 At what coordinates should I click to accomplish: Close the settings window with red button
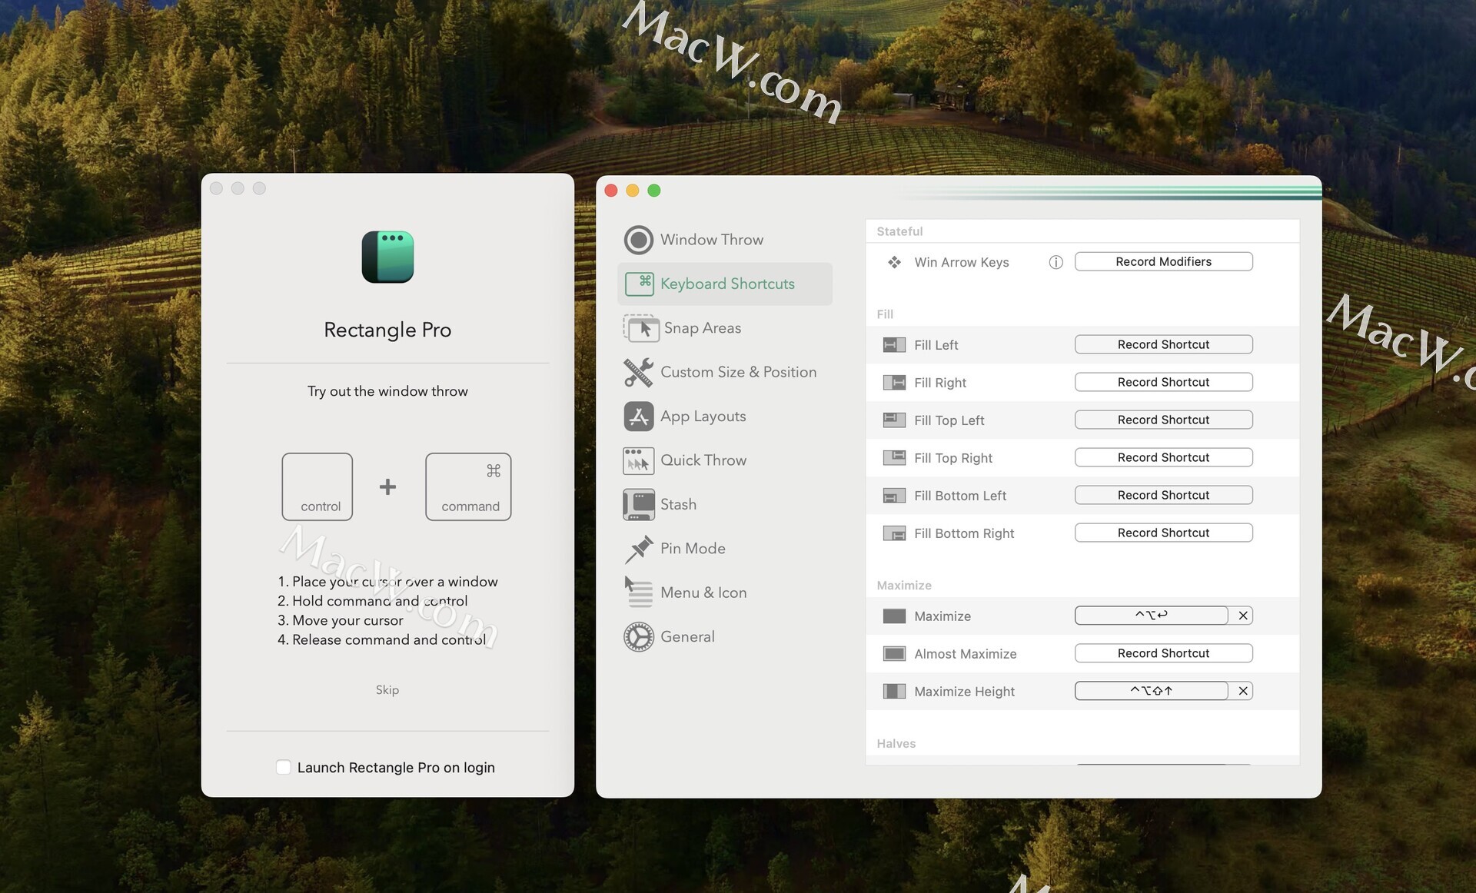[611, 191]
